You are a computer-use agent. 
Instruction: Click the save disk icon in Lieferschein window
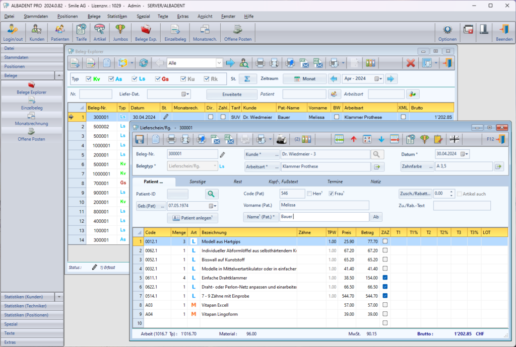point(140,139)
